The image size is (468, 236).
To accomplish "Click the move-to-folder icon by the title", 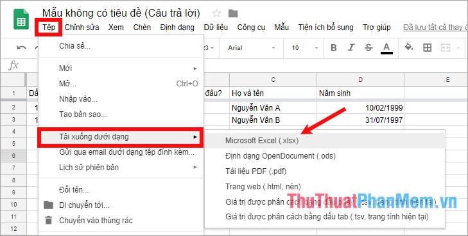I will click(x=233, y=13).
